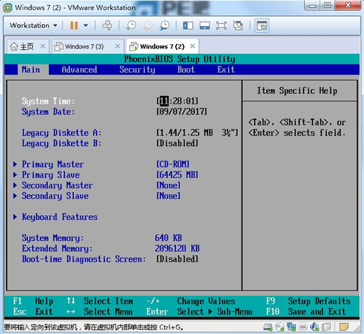Click the sound card status icon
Viewport: 364px width, 334px height.
point(314,327)
